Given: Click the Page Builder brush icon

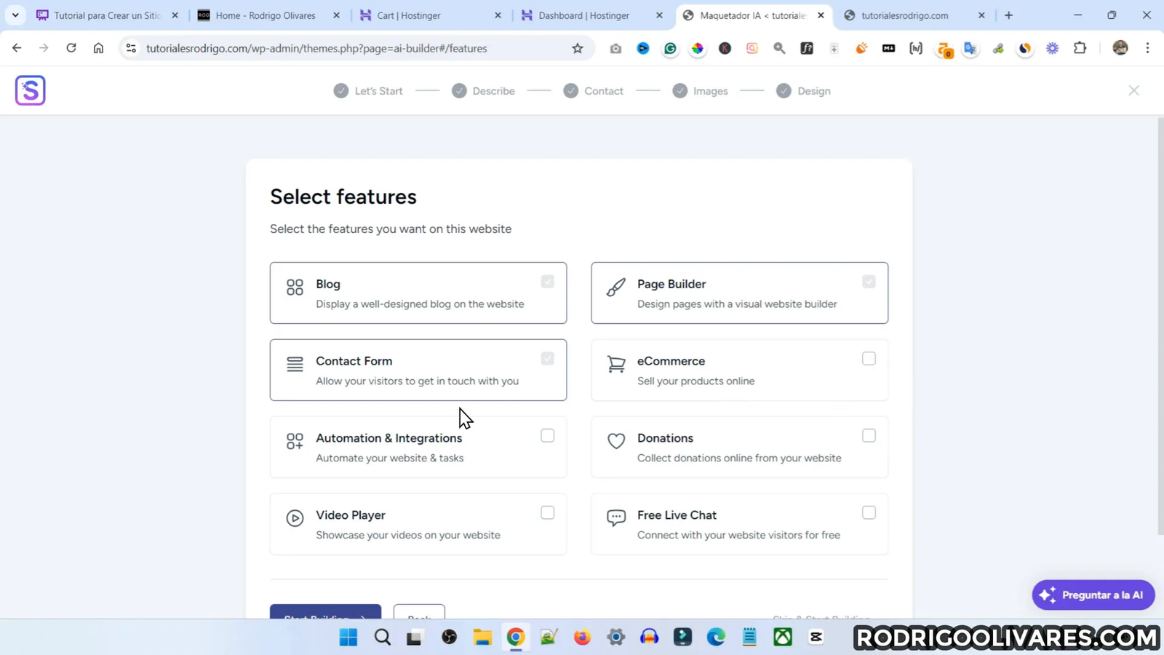Looking at the screenshot, I should pos(616,287).
